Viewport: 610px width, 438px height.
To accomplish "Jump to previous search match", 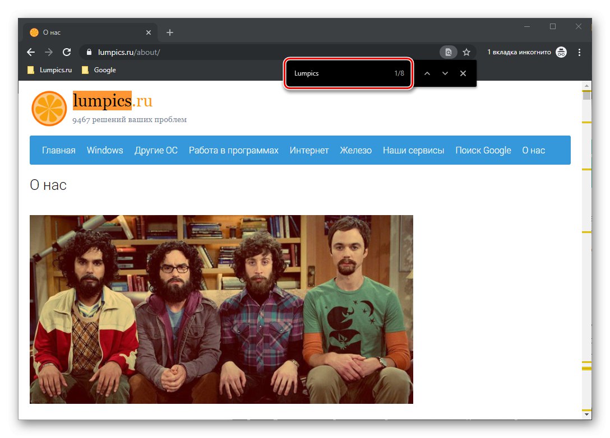I will click(x=427, y=73).
